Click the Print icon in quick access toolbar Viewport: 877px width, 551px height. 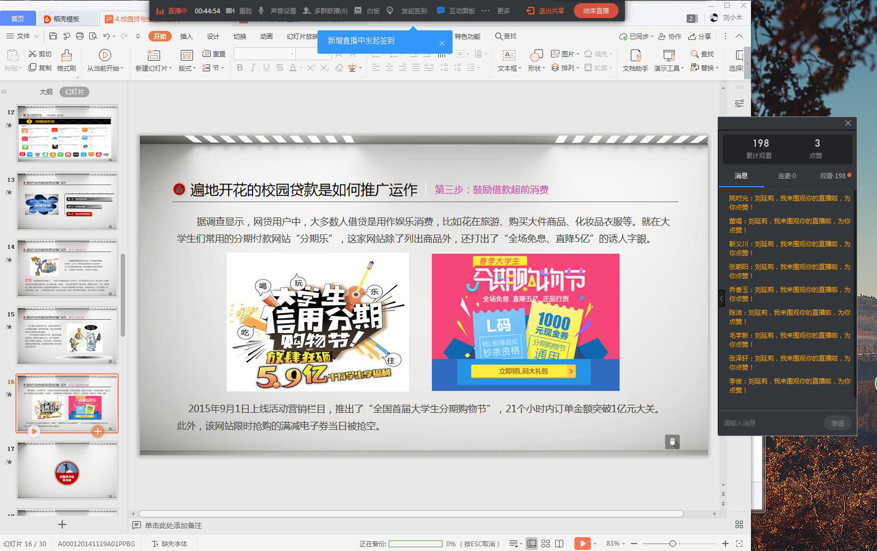[x=80, y=36]
